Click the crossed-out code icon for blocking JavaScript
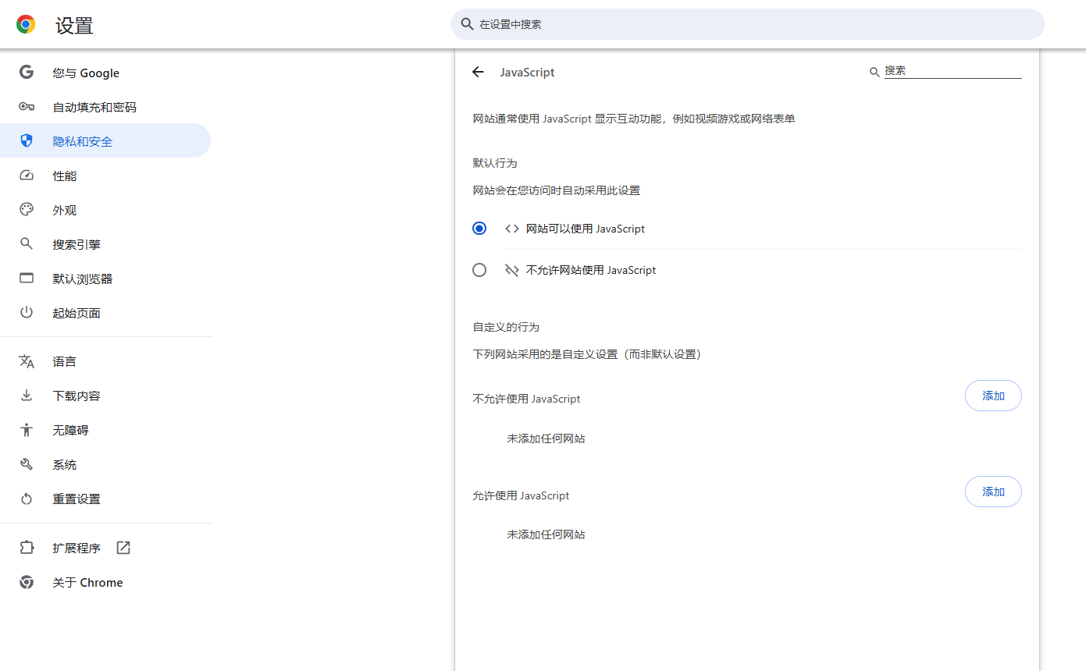 512,270
